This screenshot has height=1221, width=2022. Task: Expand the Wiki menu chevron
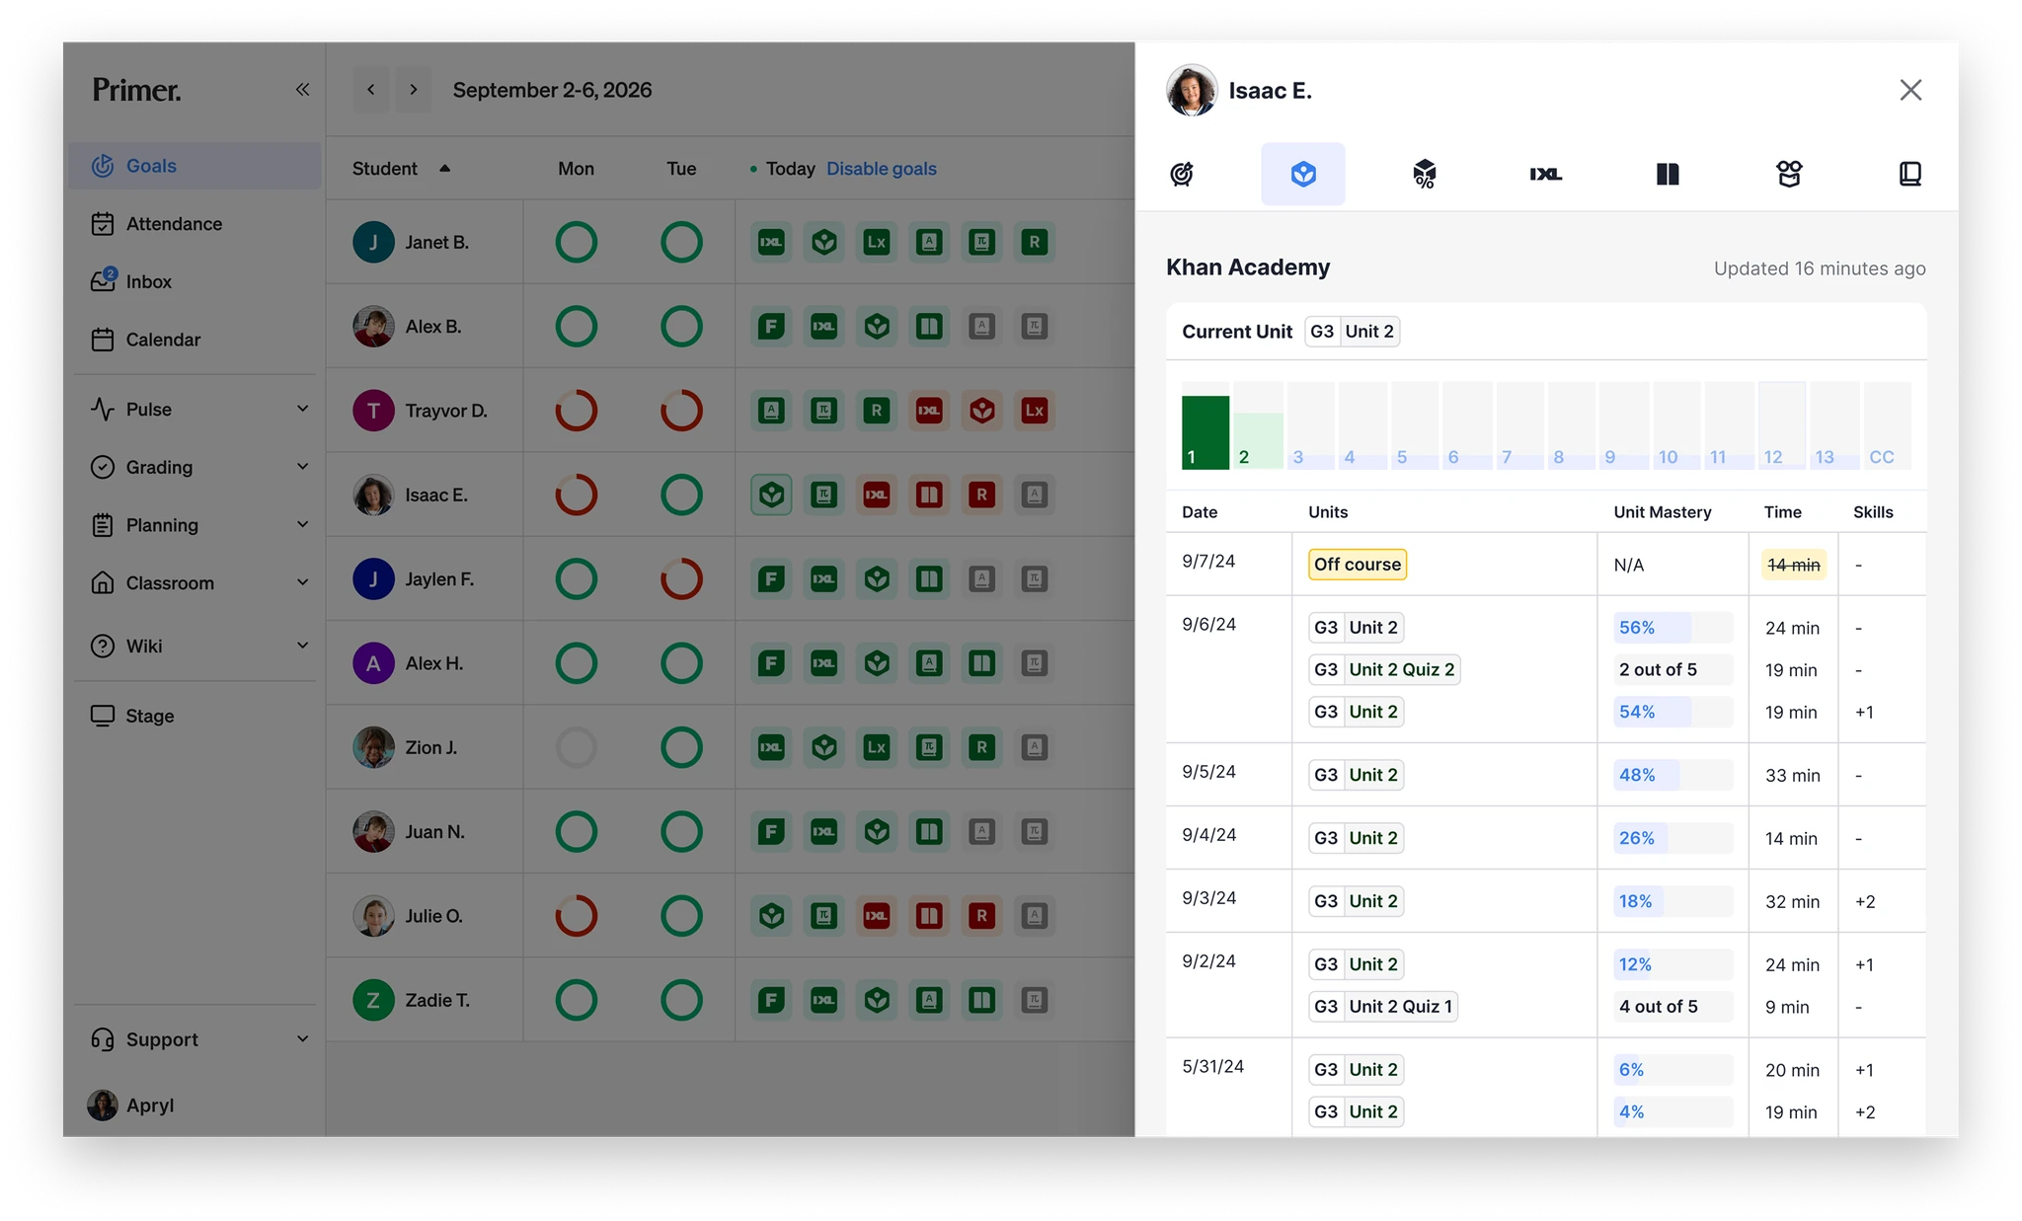(303, 646)
